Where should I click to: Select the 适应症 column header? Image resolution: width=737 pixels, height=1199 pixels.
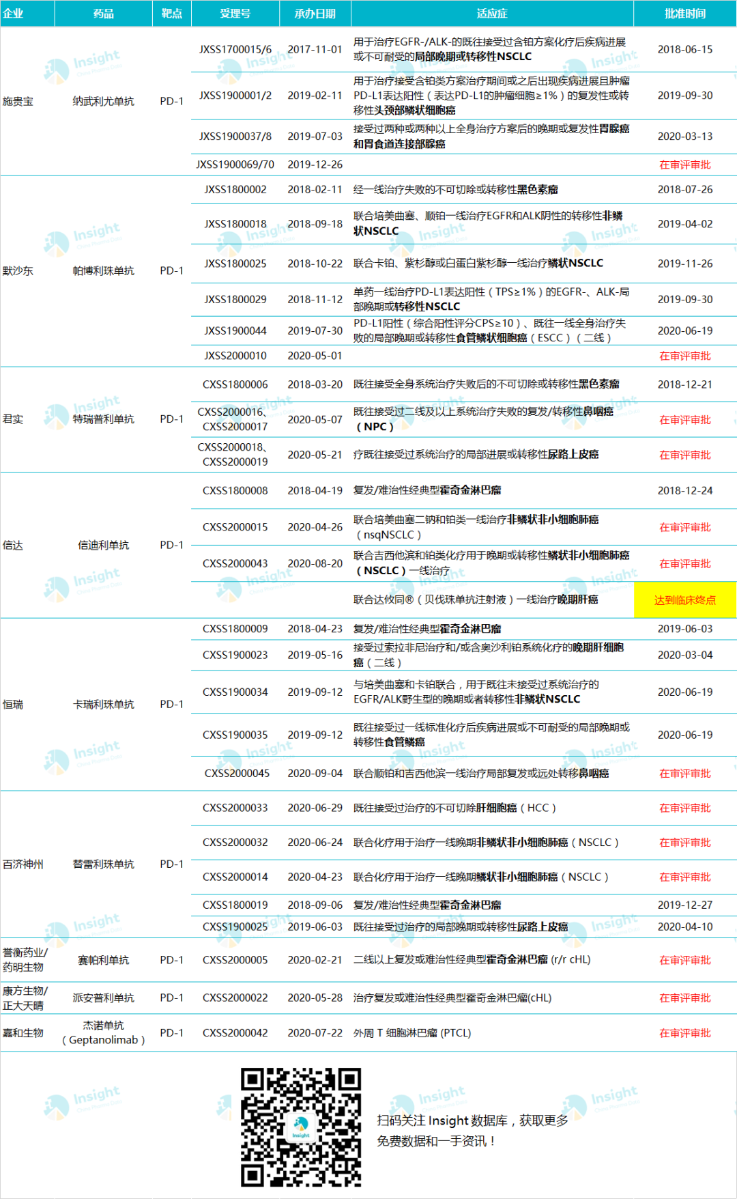(492, 13)
